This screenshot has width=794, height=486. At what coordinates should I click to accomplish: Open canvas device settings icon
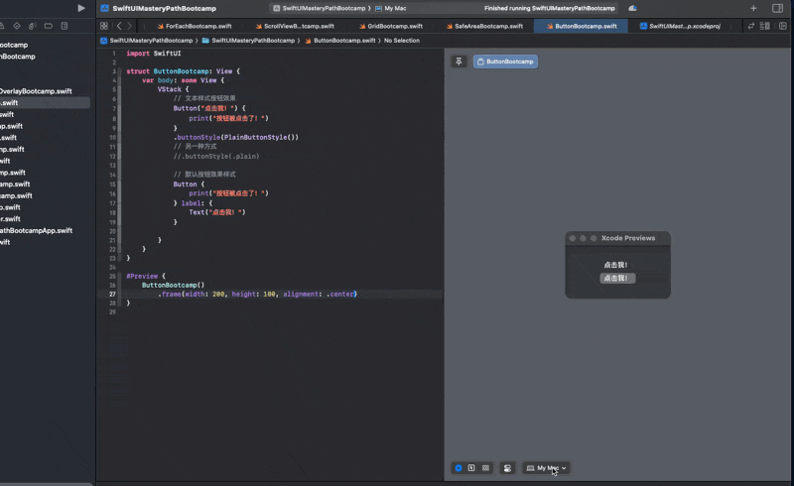pyautogui.click(x=507, y=467)
